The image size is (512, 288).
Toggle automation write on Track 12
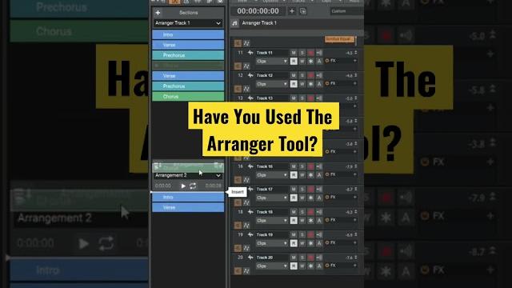pos(302,84)
